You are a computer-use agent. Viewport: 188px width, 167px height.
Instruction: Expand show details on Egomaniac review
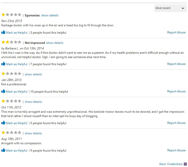pos(50,15)
